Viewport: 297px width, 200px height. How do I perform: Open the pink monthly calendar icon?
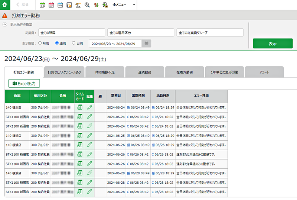tap(51, 5)
